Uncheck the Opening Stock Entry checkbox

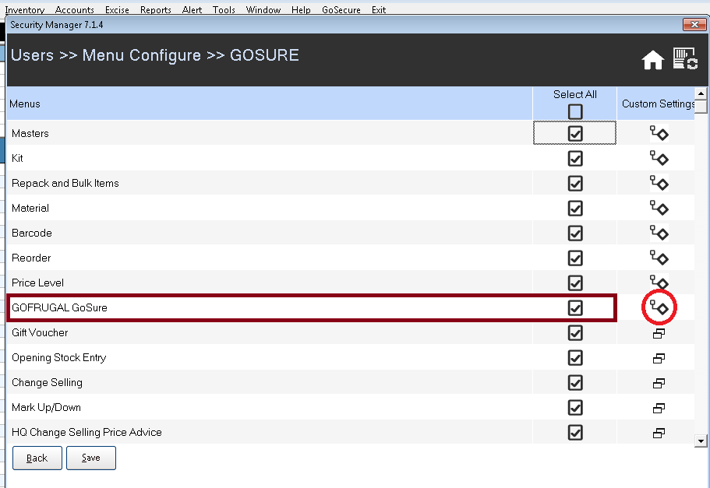point(575,358)
